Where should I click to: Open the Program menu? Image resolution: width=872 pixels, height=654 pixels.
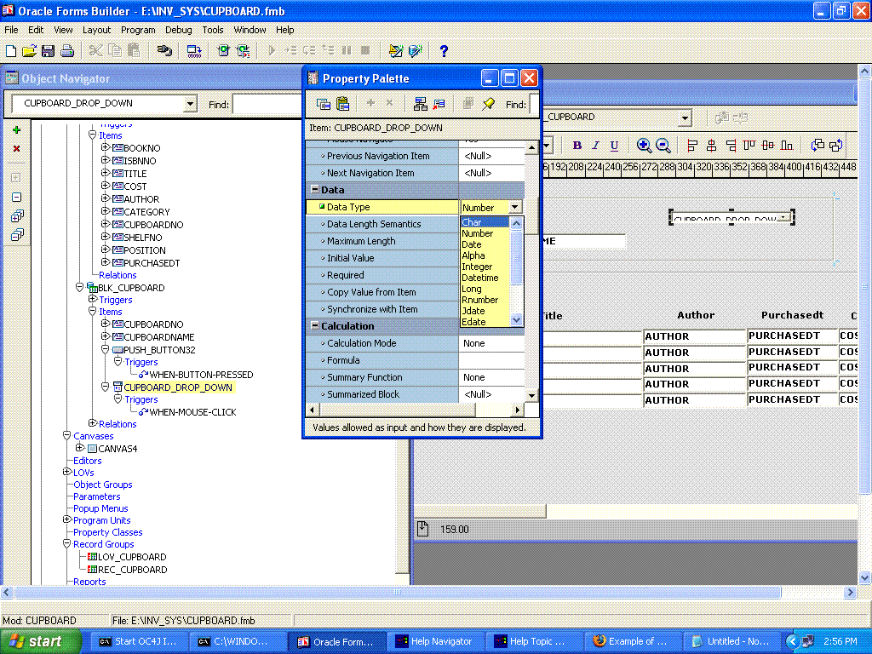[138, 30]
